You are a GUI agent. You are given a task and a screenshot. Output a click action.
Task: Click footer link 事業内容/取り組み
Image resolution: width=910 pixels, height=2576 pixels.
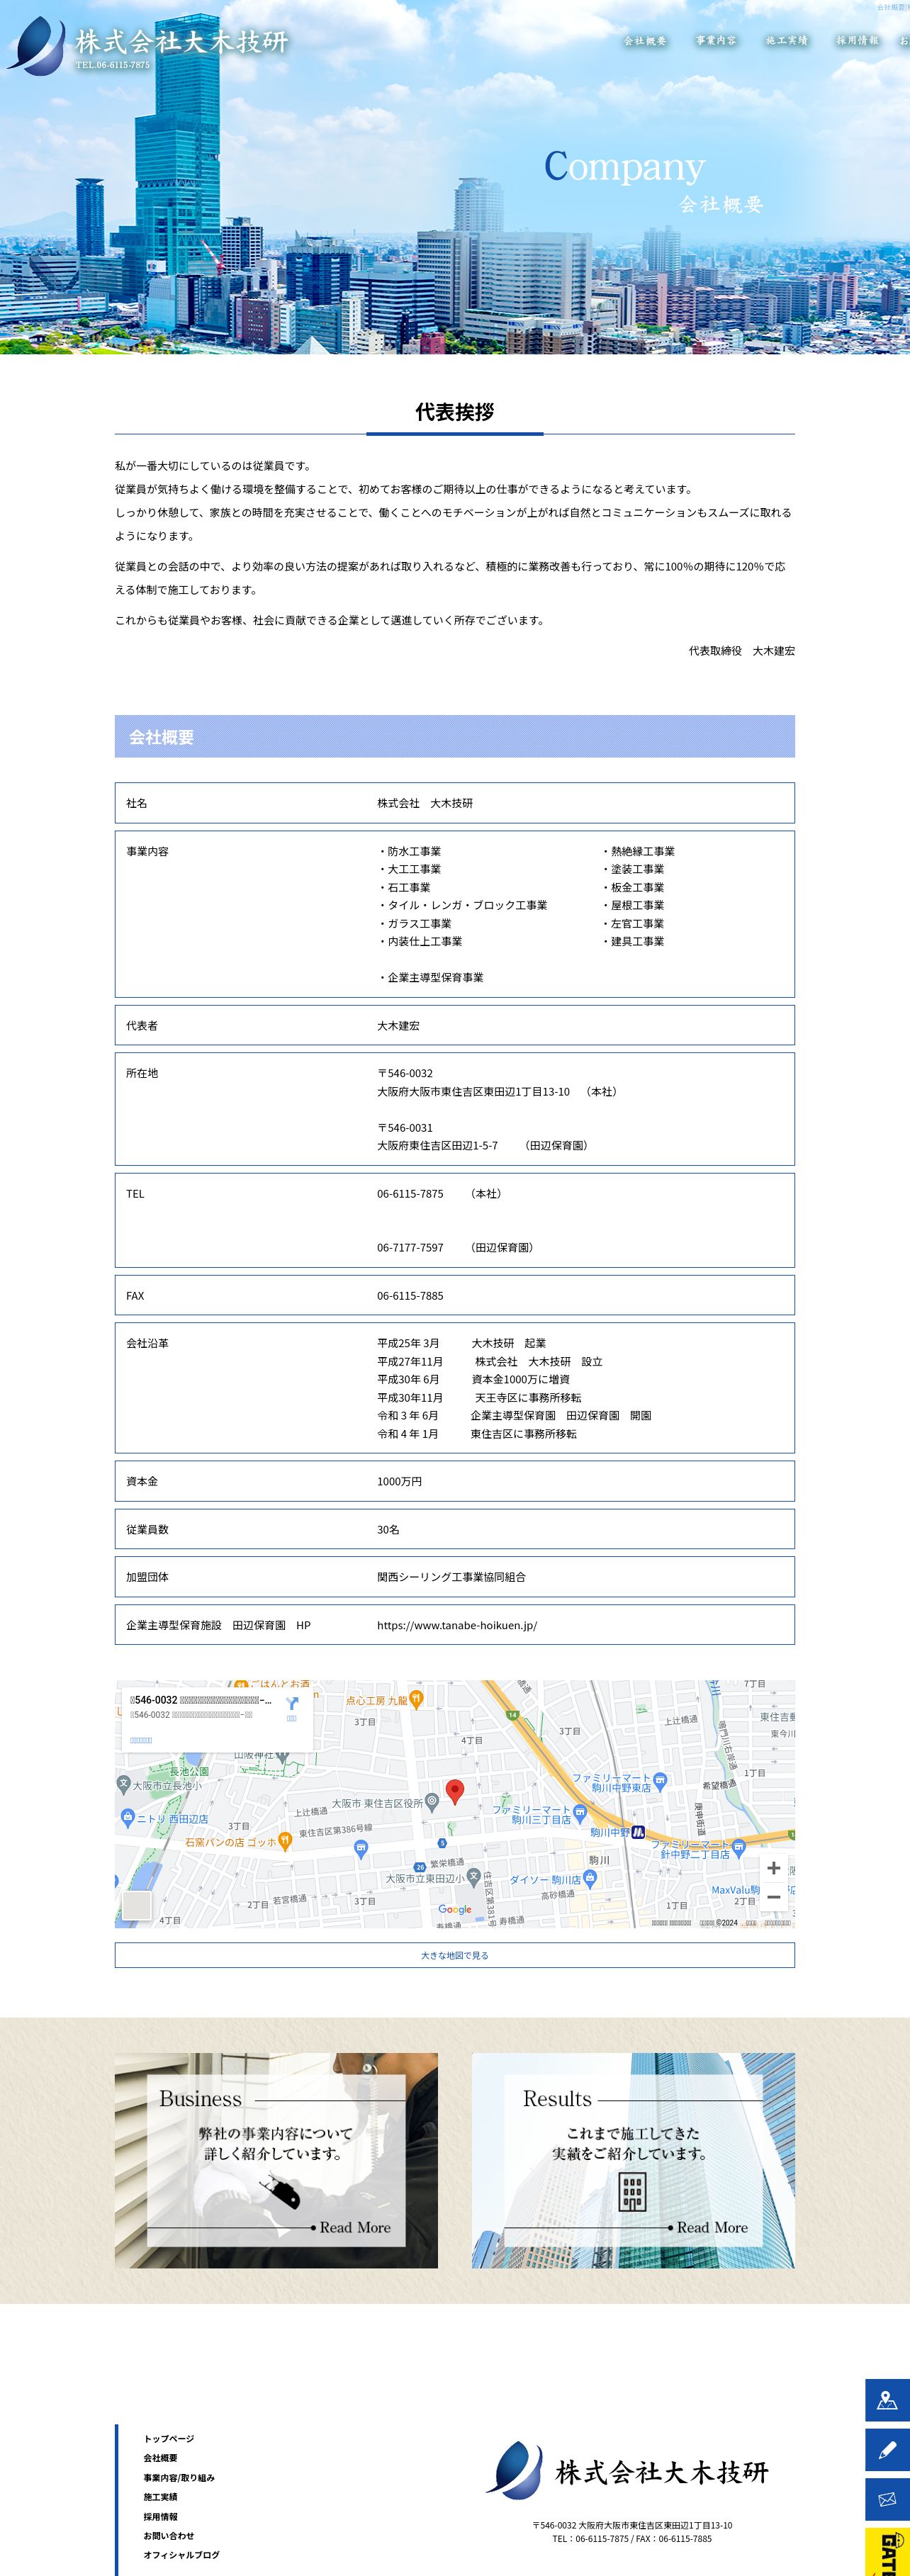[x=179, y=2477]
